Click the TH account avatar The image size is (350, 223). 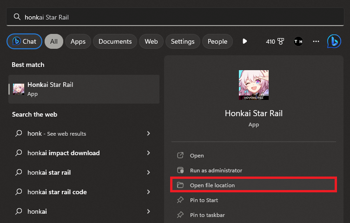tap(298, 41)
